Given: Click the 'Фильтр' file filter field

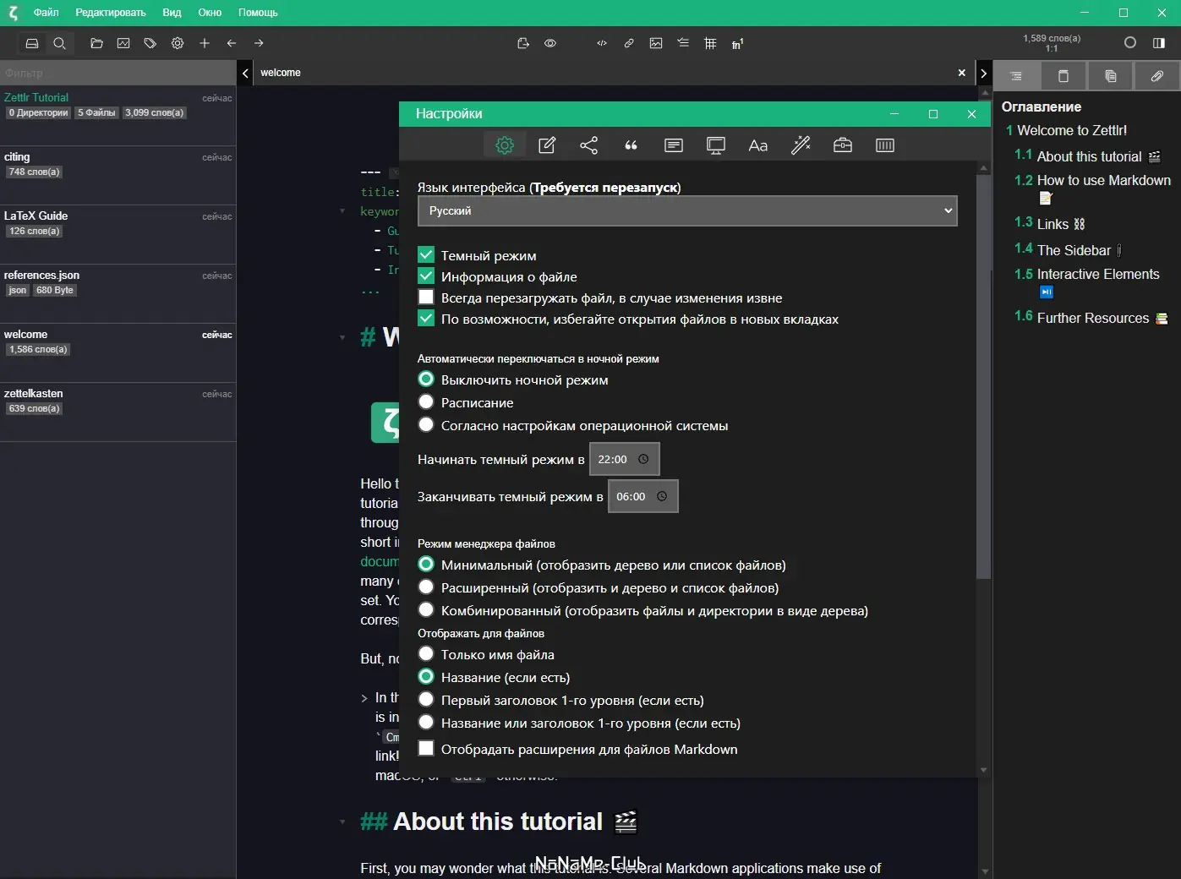Looking at the screenshot, I should [x=118, y=73].
